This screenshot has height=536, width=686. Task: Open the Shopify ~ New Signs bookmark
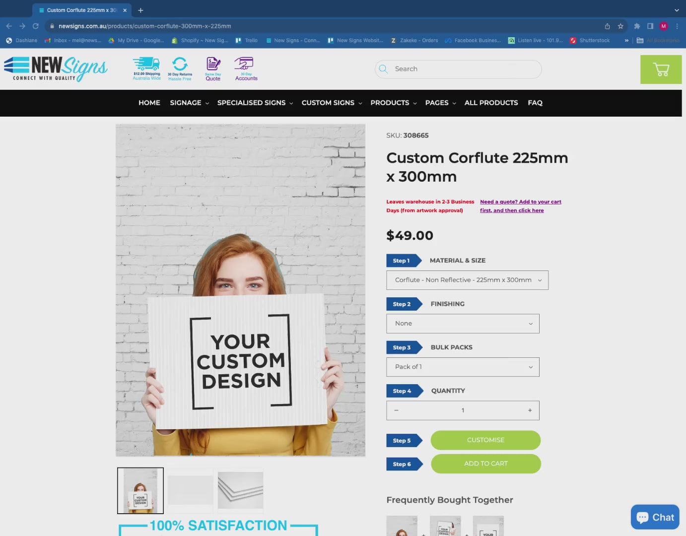pyautogui.click(x=200, y=40)
